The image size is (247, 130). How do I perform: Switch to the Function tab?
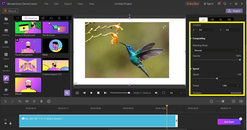pos(30,18)
